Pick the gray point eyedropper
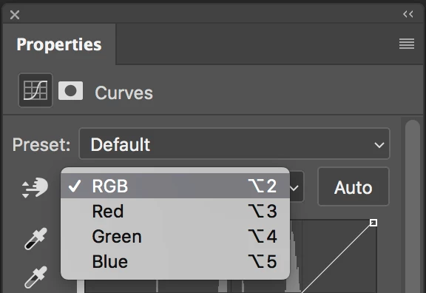Image resolution: width=426 pixels, height=293 pixels. click(35, 277)
